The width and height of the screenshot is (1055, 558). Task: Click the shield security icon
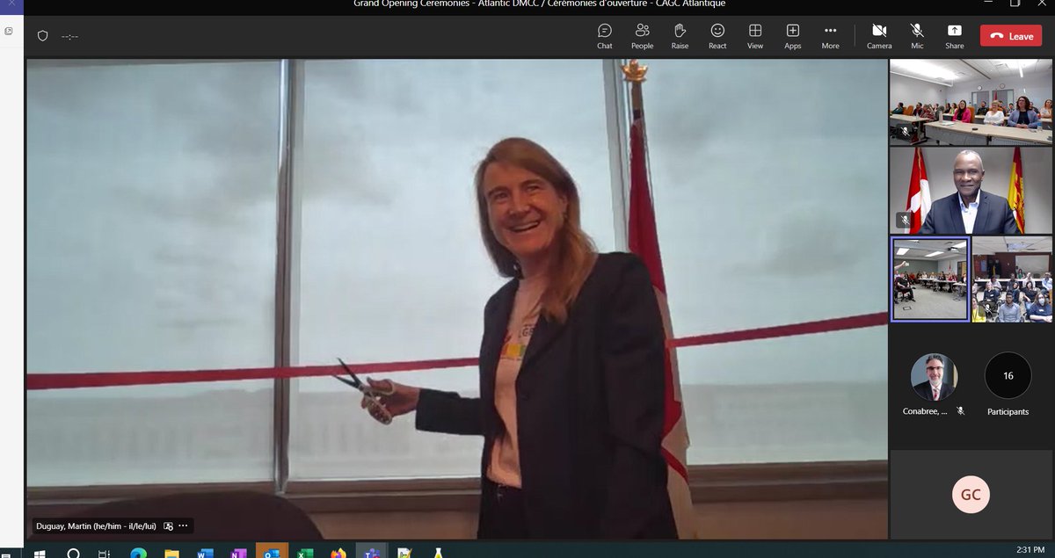click(42, 36)
